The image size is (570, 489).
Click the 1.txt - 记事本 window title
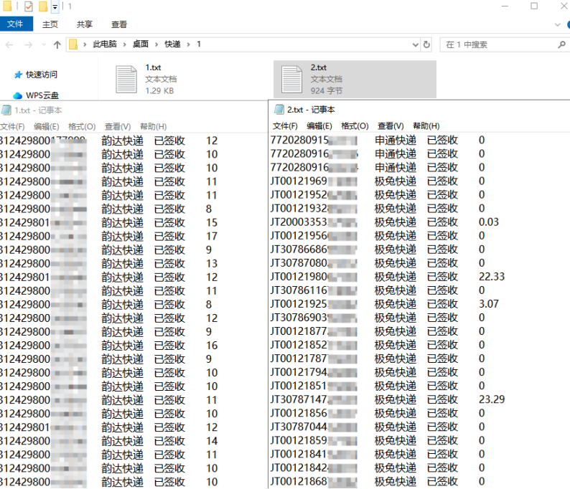(38, 110)
